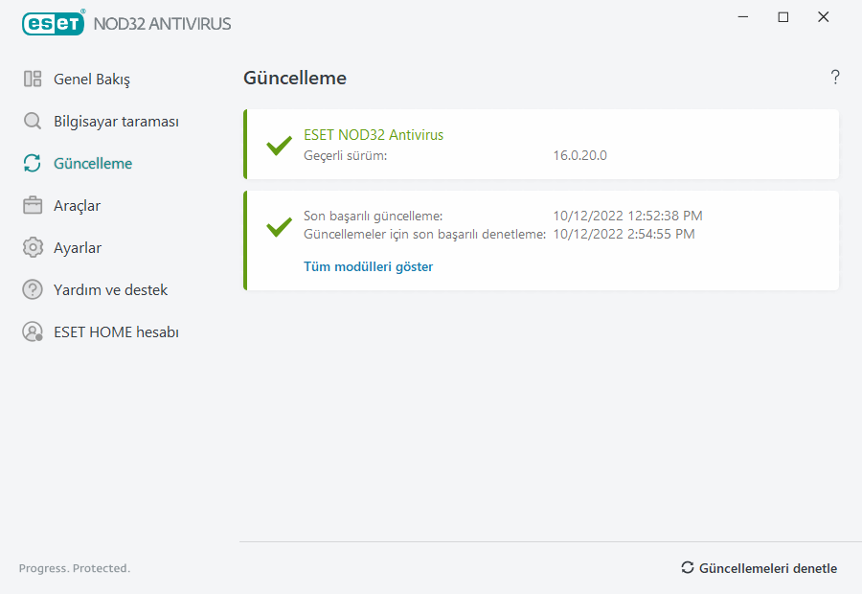Go to Bilgisayar taraması section
Image resolution: width=862 pixels, height=594 pixels.
click(x=116, y=122)
